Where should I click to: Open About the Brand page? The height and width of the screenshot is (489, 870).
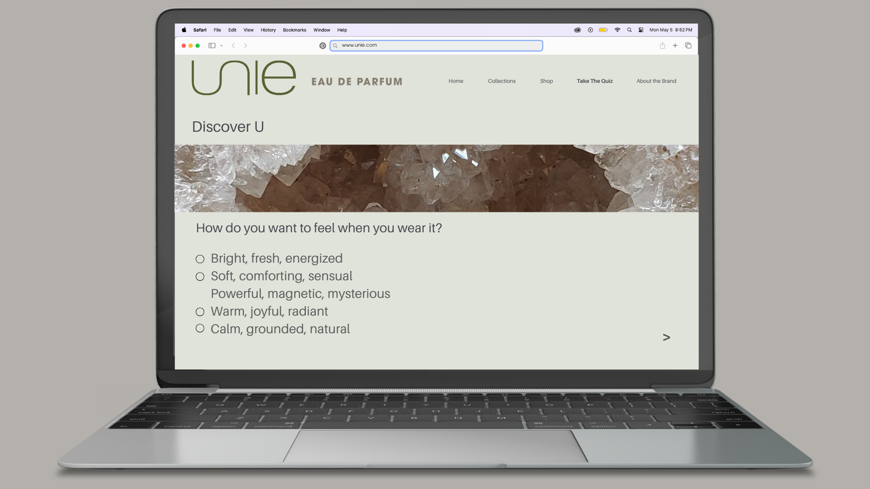pos(656,81)
